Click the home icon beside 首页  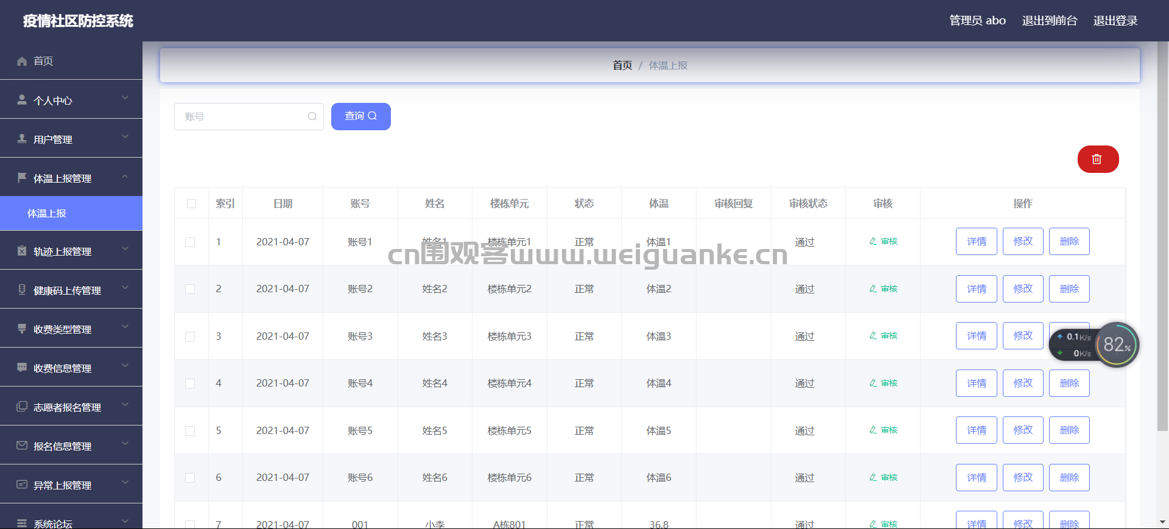[x=22, y=61]
